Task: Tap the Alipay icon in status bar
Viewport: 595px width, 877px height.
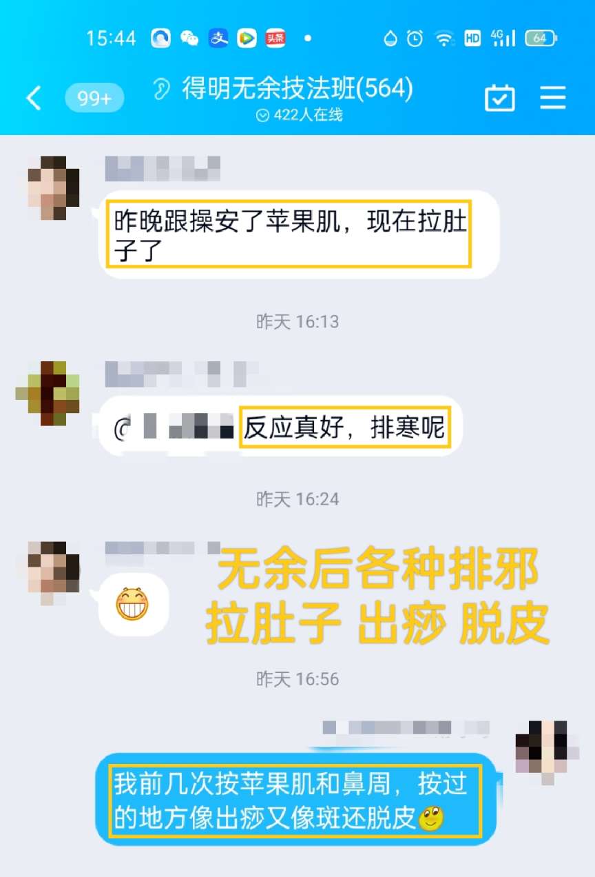Action: click(218, 39)
